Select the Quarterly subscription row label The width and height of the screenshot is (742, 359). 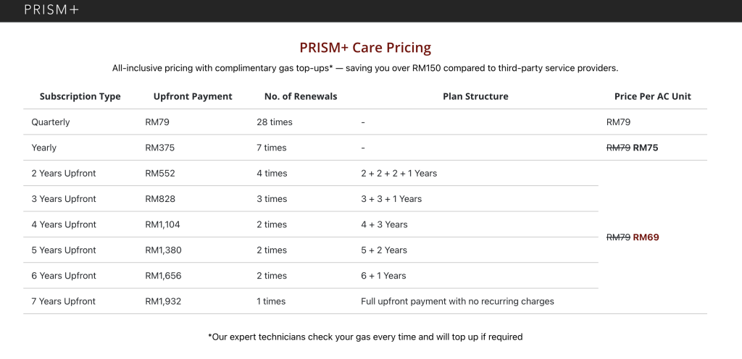click(51, 122)
